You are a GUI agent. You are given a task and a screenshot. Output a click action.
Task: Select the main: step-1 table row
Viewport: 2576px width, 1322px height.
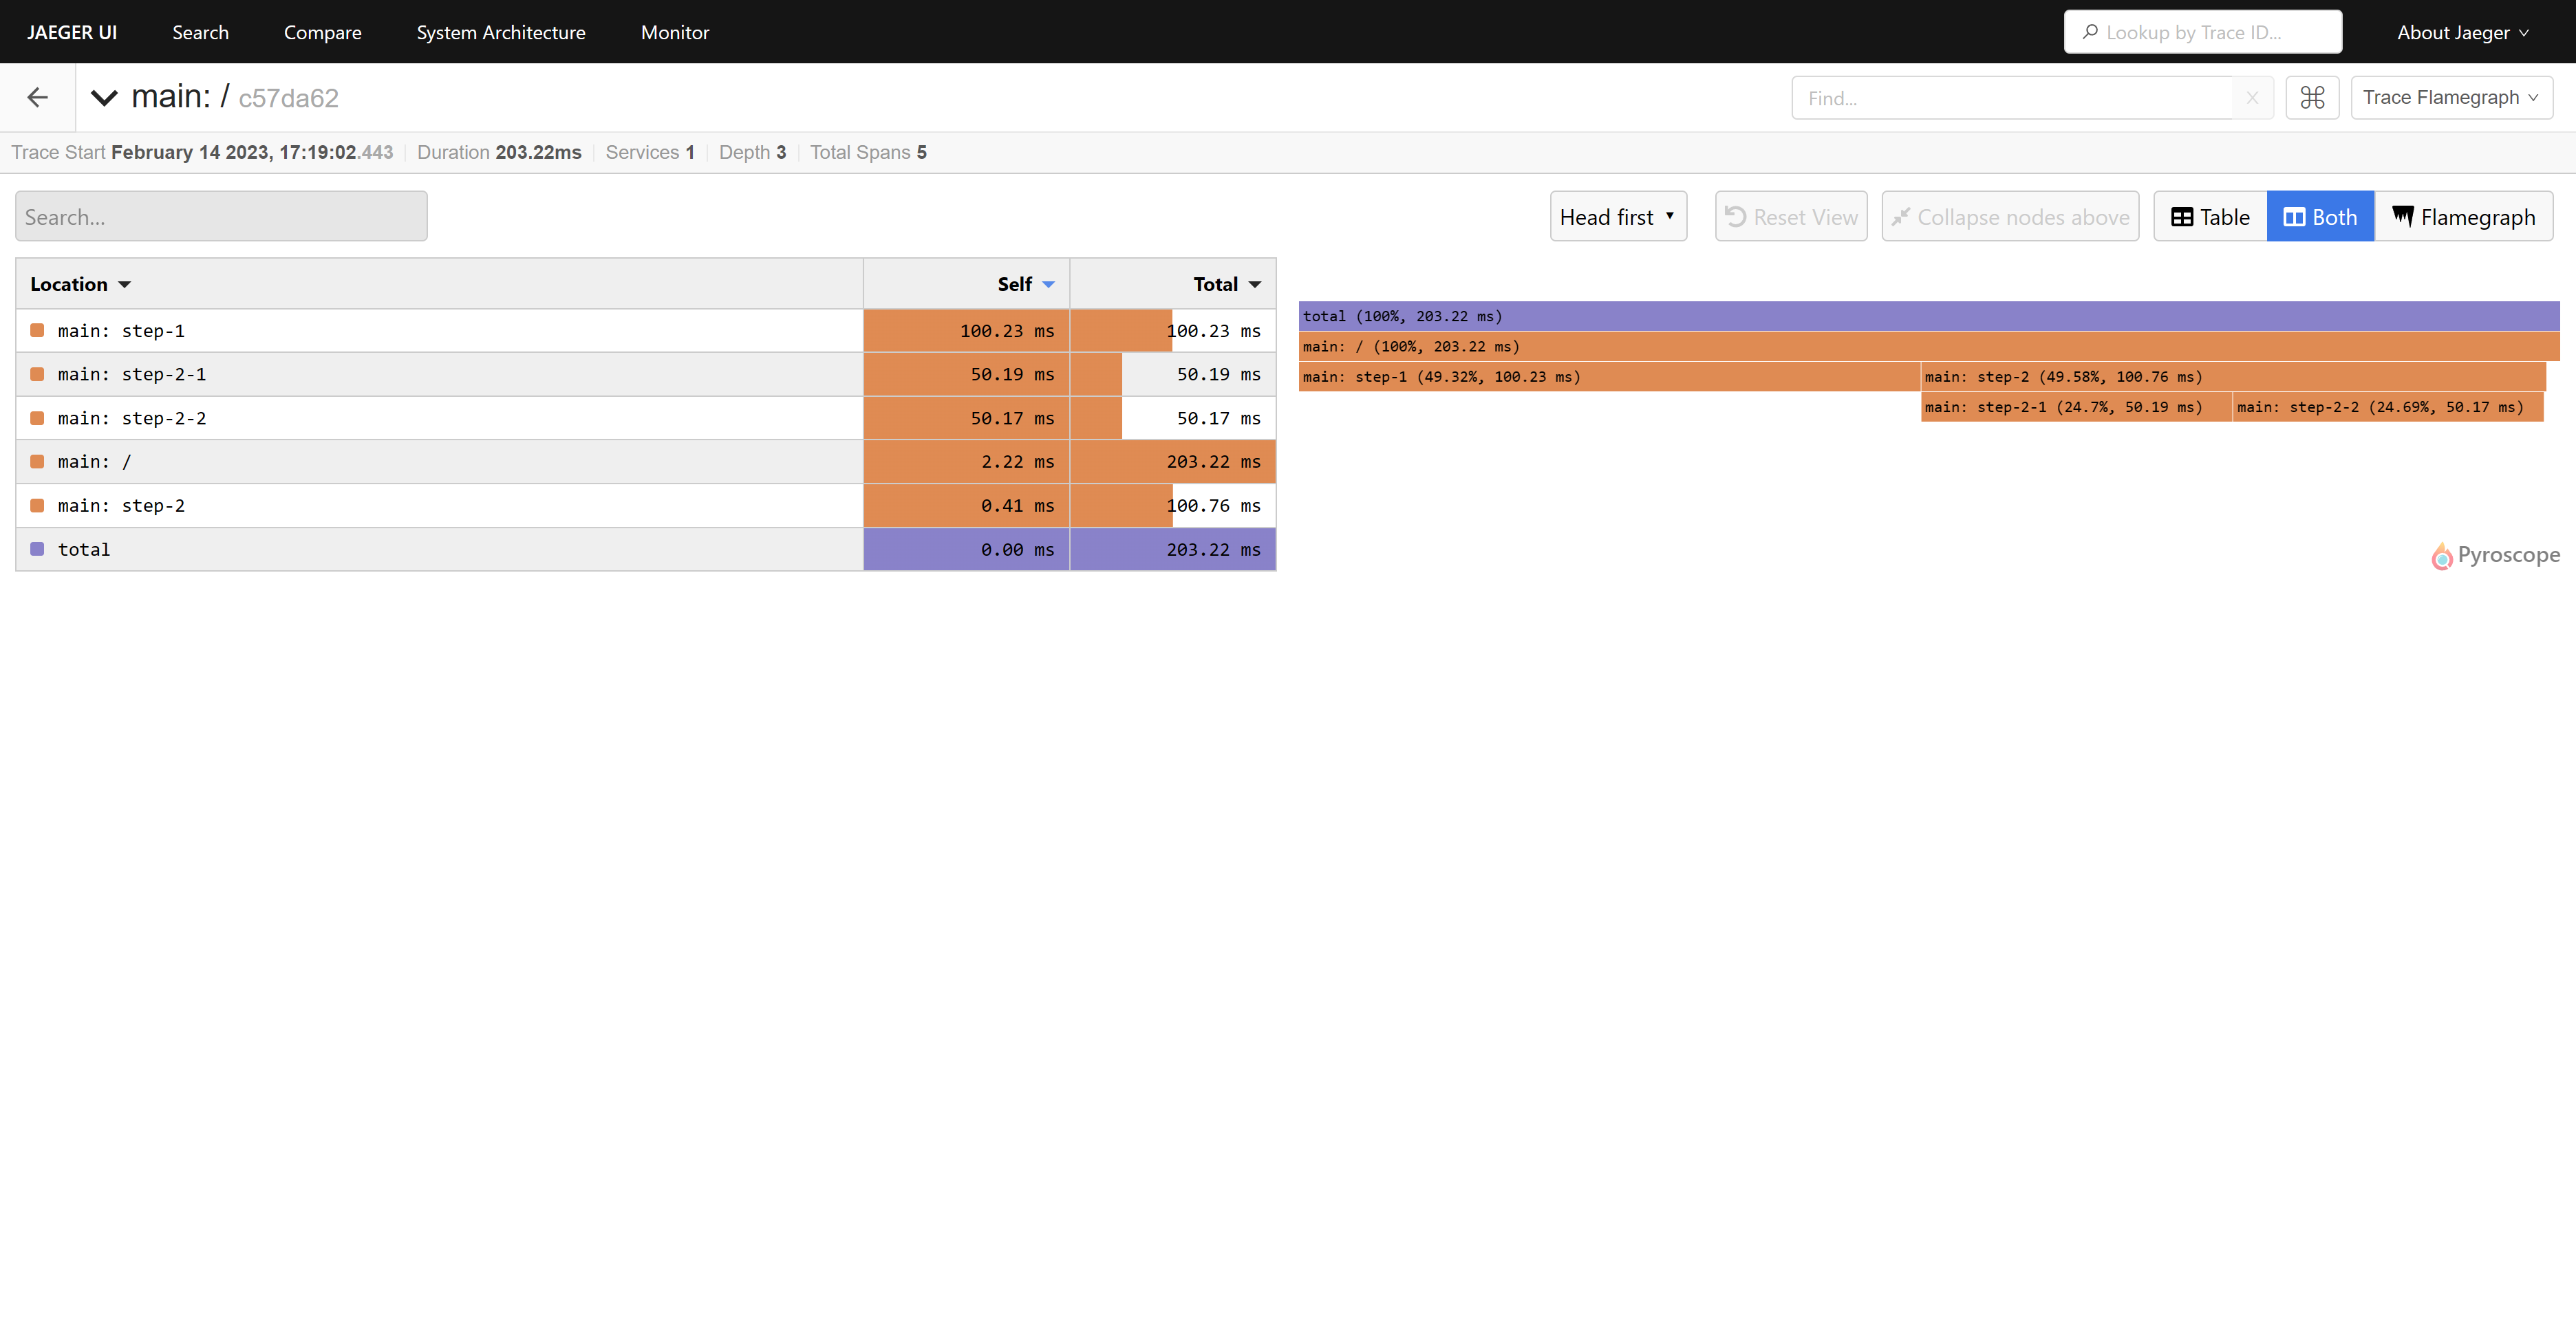click(646, 330)
